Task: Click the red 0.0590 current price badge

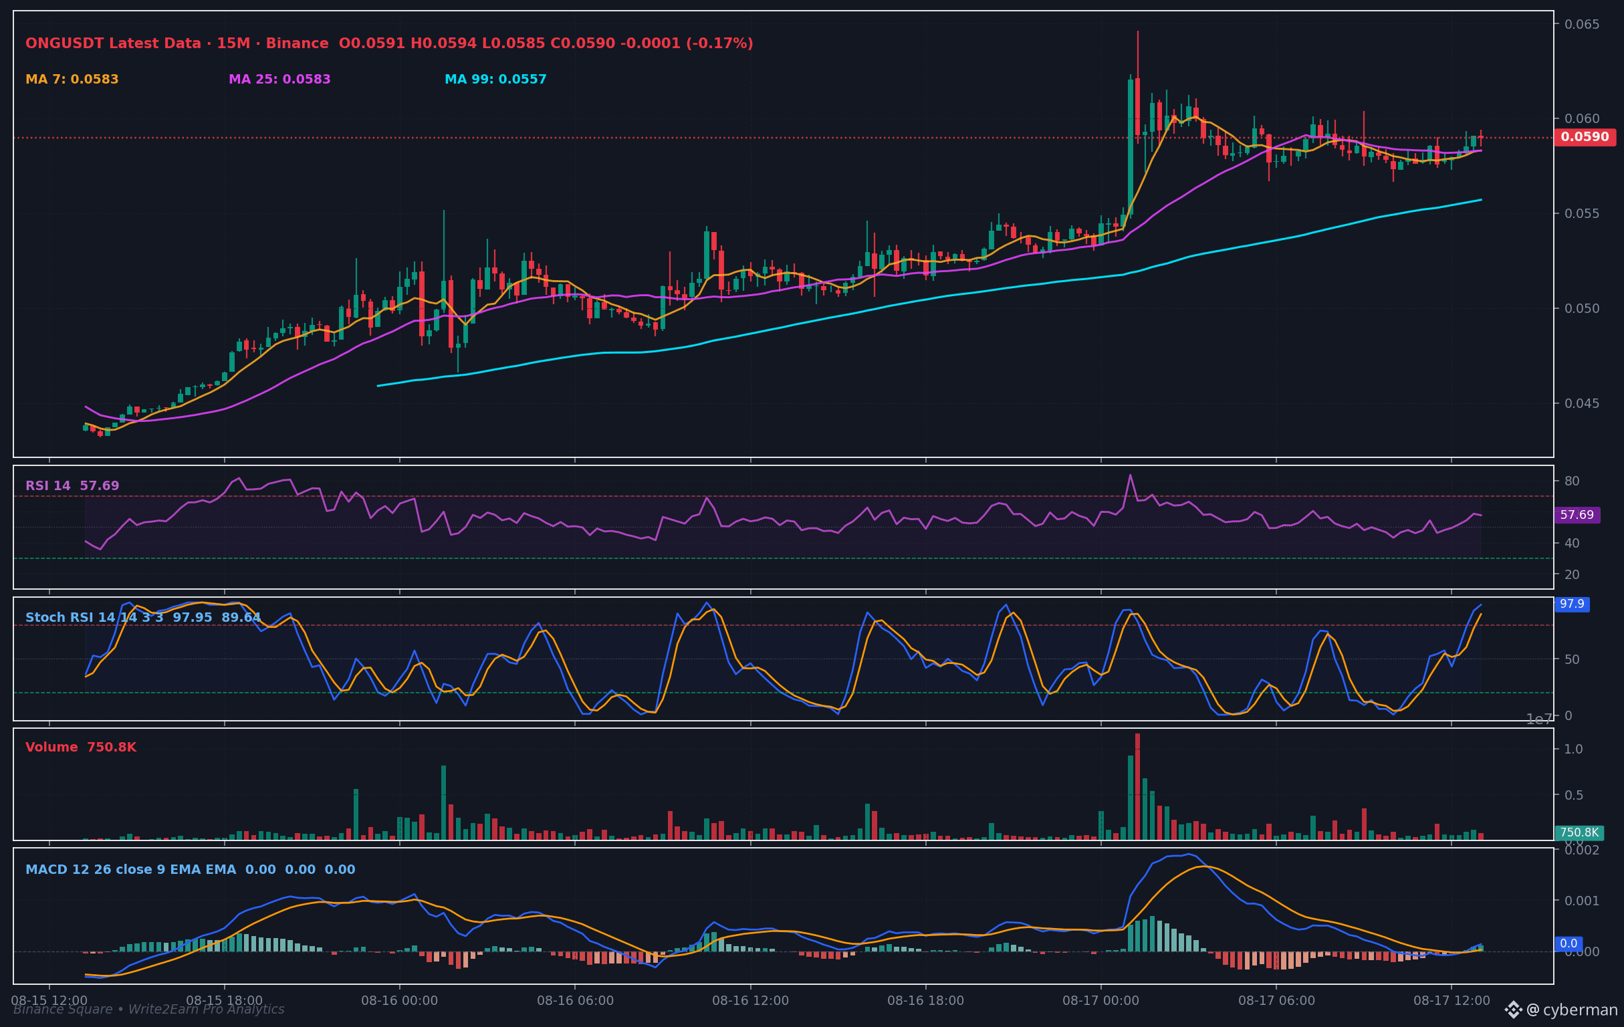Action: [1584, 138]
